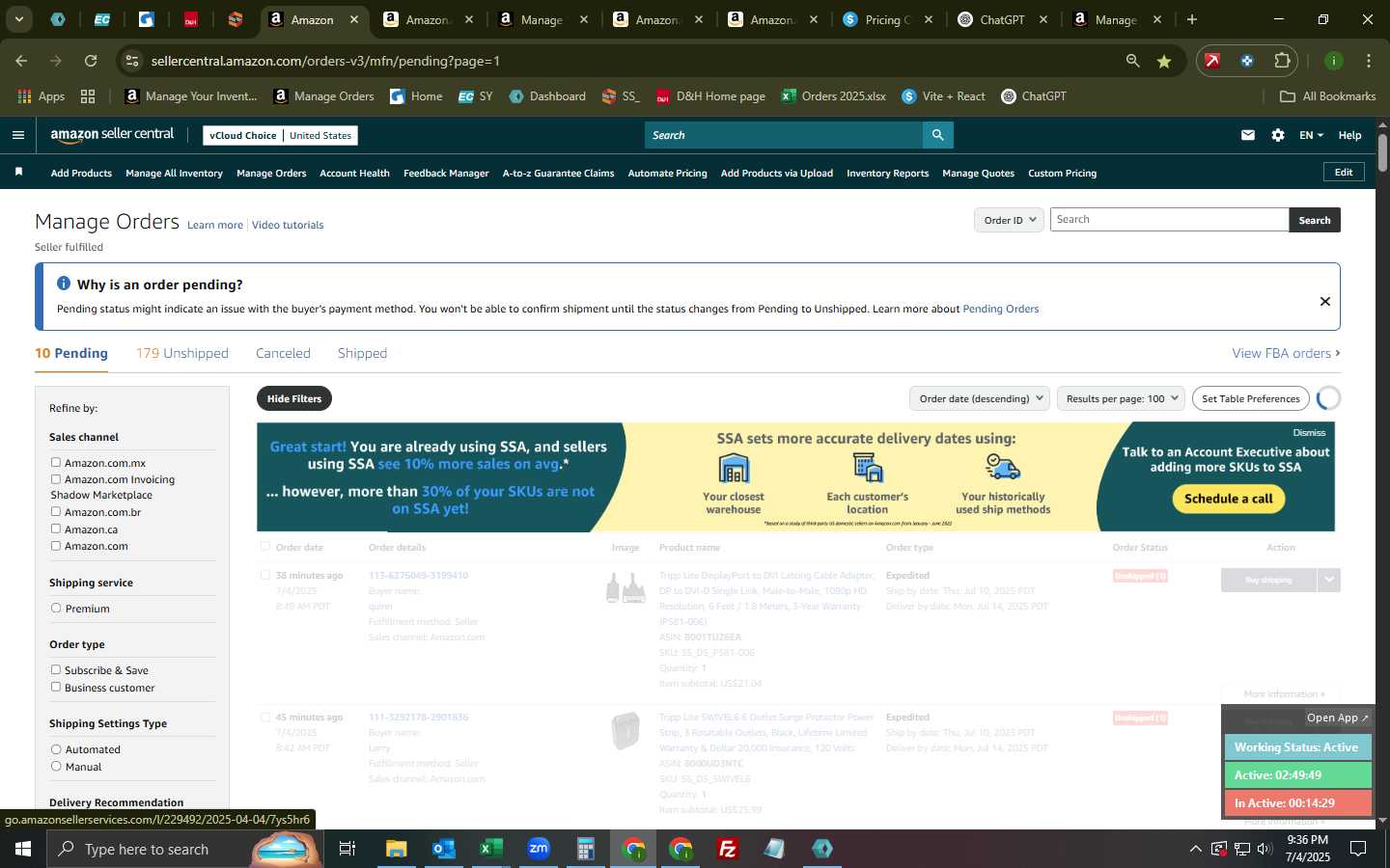
Task: Click the bookmark flag icon in the nav bar
Action: [18, 172]
